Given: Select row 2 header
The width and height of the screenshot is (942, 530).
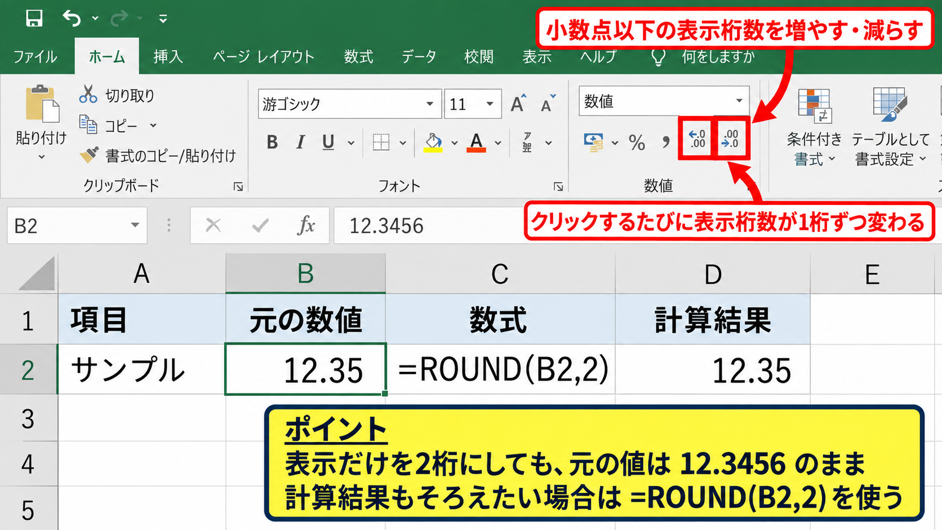Looking at the screenshot, I should click(28, 369).
